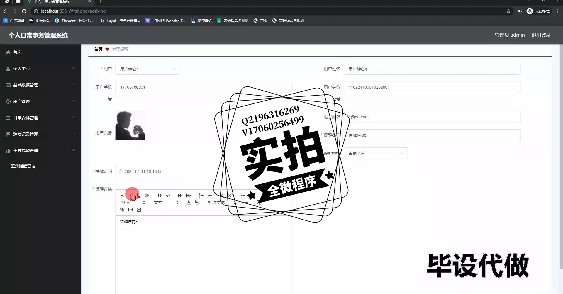Create an ordered numbered list
Screen dimensions: 563x294
(x=201, y=196)
